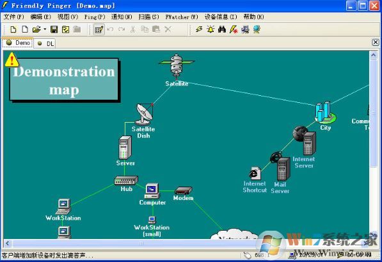
Task: Click the vertical scrollbar up arrow
Action: (373, 55)
